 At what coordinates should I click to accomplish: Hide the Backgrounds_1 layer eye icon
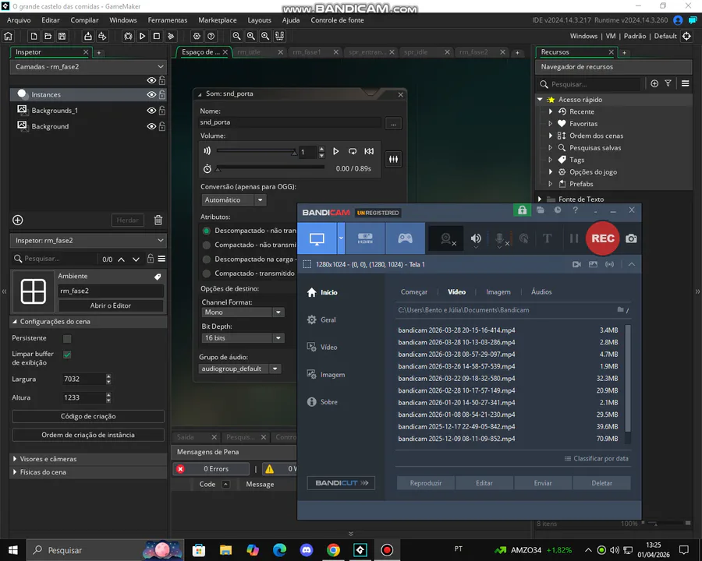point(151,111)
